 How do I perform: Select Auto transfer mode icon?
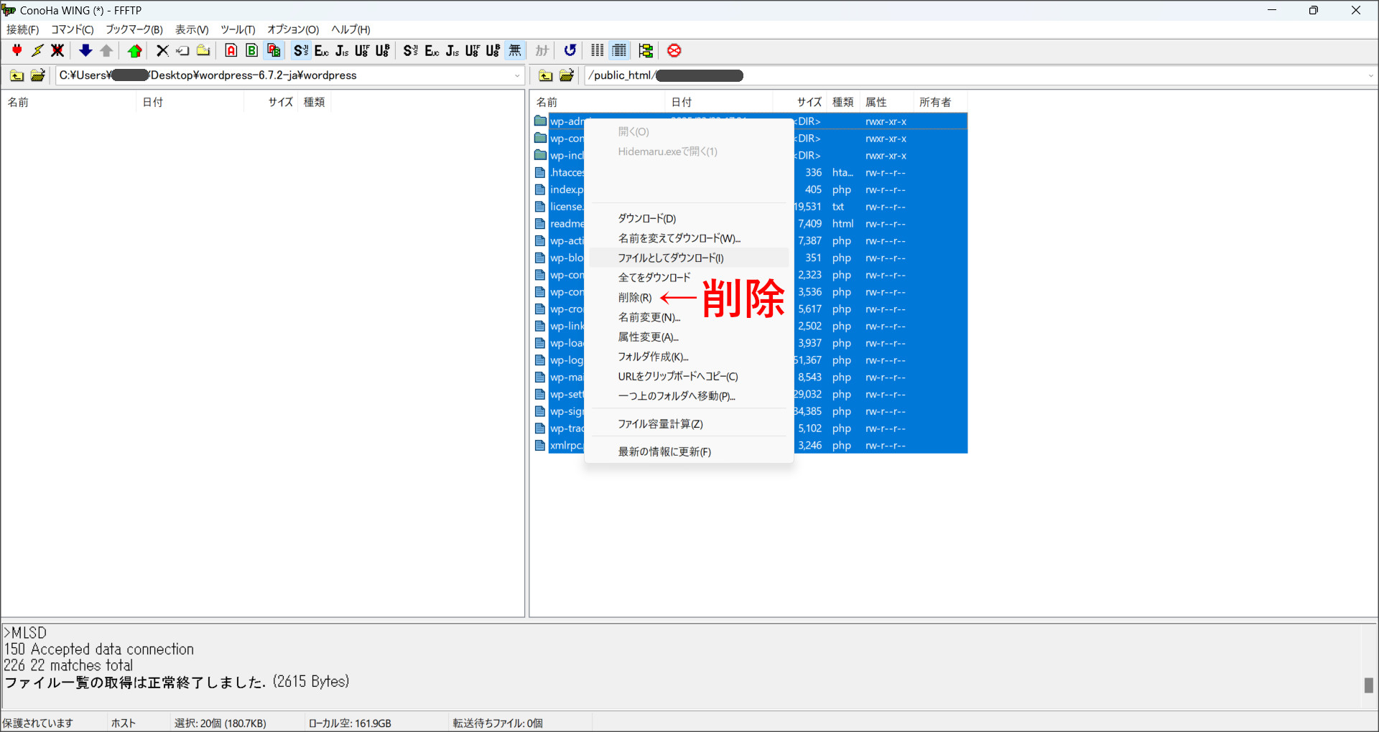click(273, 50)
